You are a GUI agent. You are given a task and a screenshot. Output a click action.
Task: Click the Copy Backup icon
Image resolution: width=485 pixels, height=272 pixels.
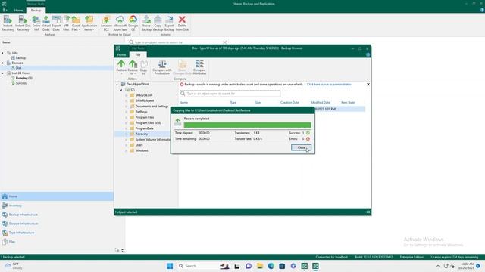pos(158,23)
